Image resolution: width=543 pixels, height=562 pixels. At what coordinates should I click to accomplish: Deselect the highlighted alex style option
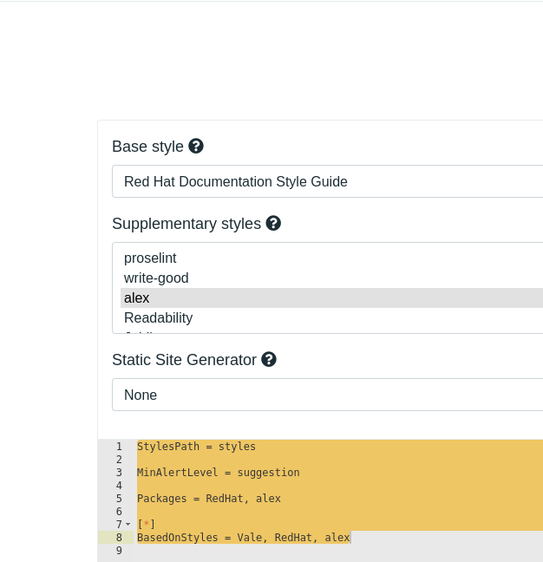(137, 297)
